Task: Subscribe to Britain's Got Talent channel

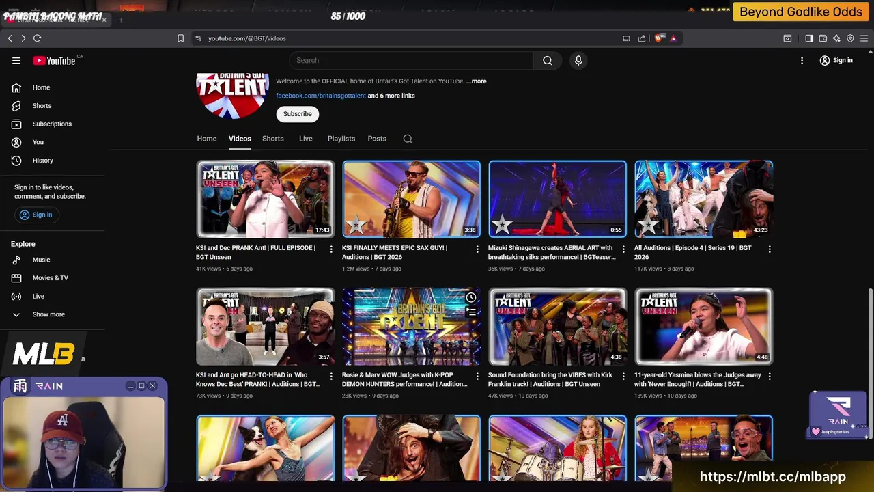Action: 297,114
